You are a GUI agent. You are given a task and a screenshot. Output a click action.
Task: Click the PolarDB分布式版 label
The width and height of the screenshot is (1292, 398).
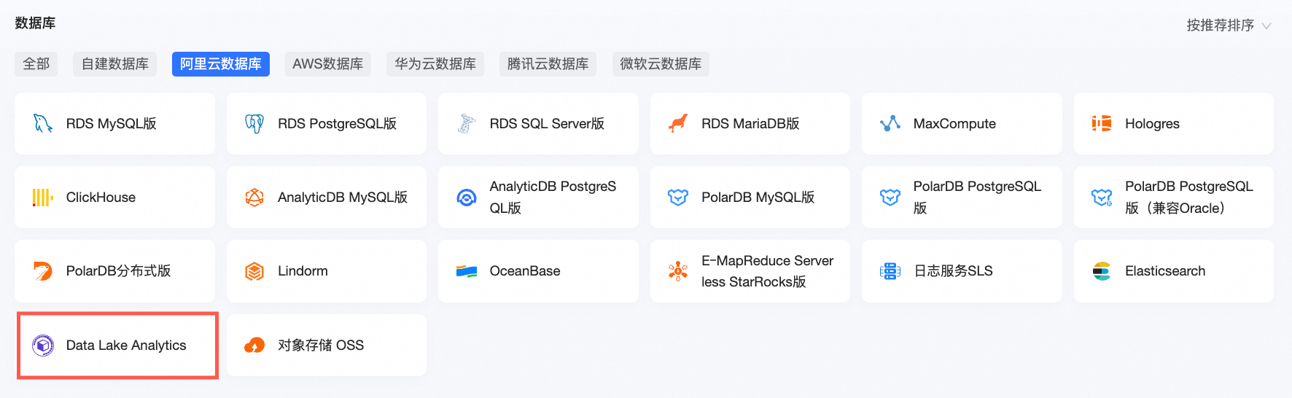coord(118,271)
